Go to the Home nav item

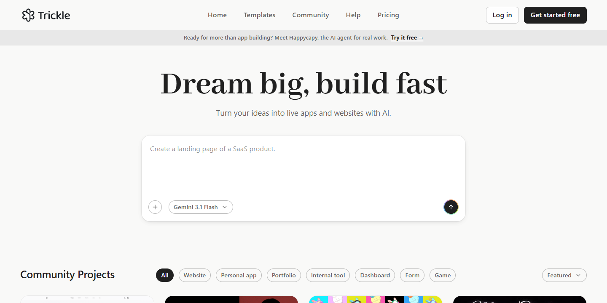217,15
